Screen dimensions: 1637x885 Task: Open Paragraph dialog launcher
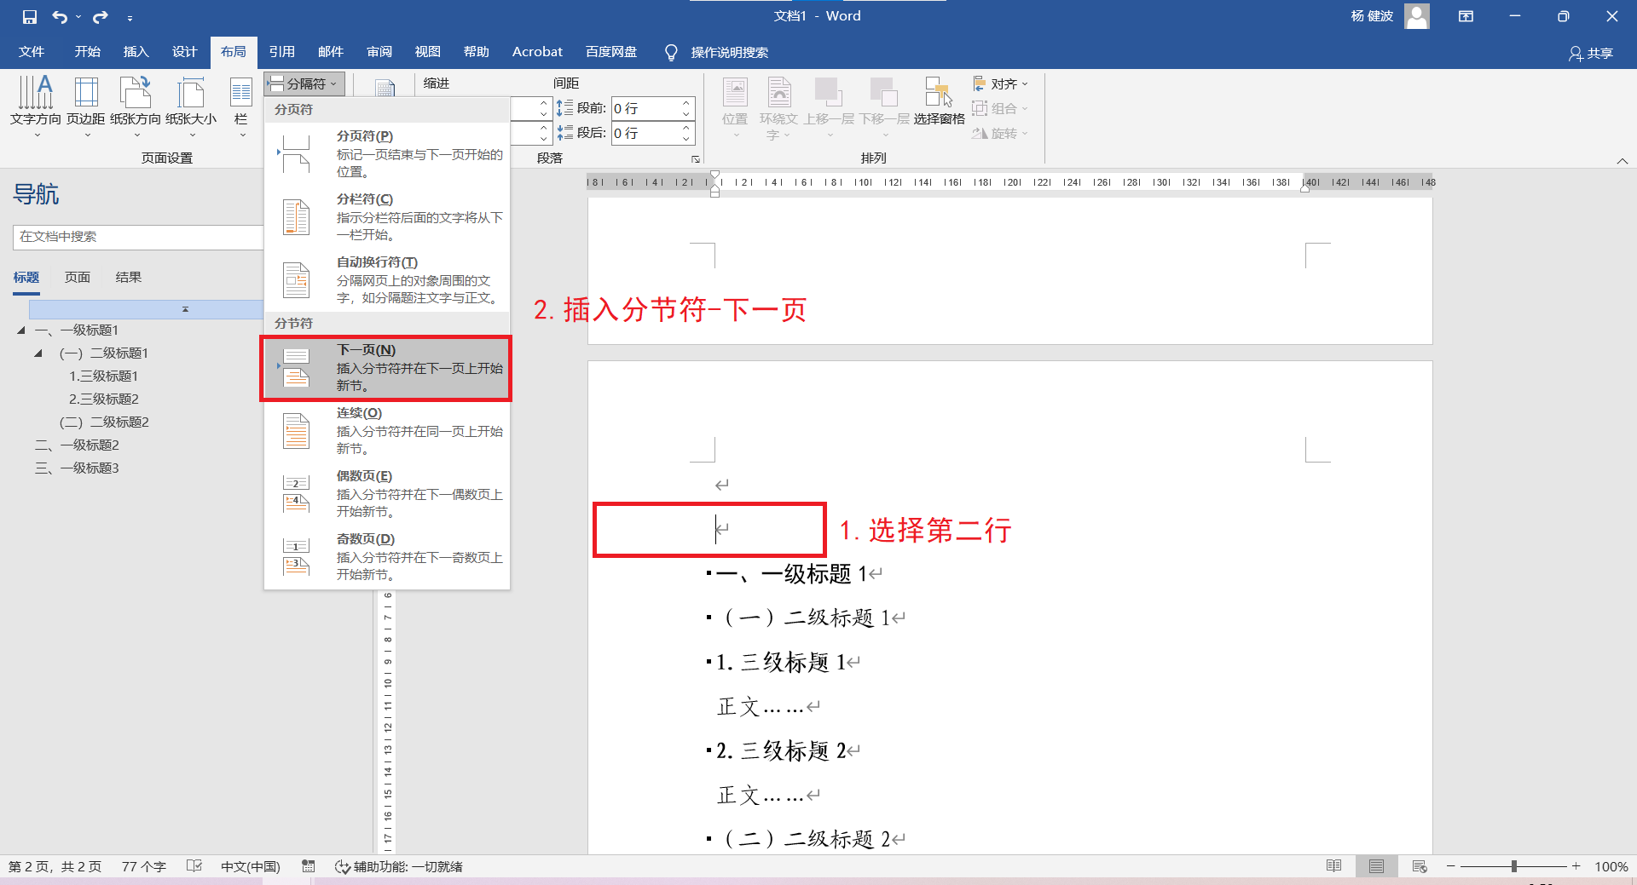coord(696,159)
